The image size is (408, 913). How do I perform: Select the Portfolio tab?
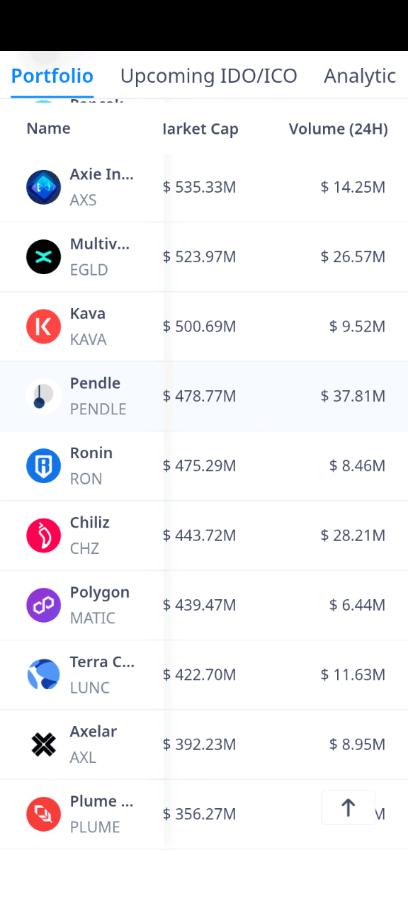[x=52, y=76]
